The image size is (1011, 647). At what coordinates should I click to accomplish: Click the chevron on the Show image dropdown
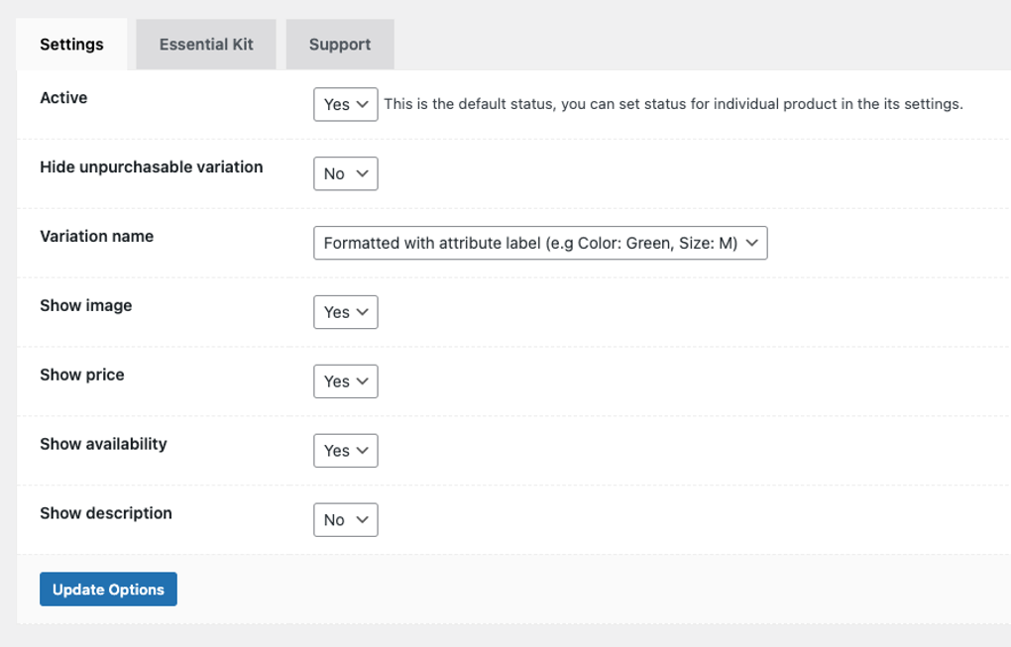pos(364,312)
